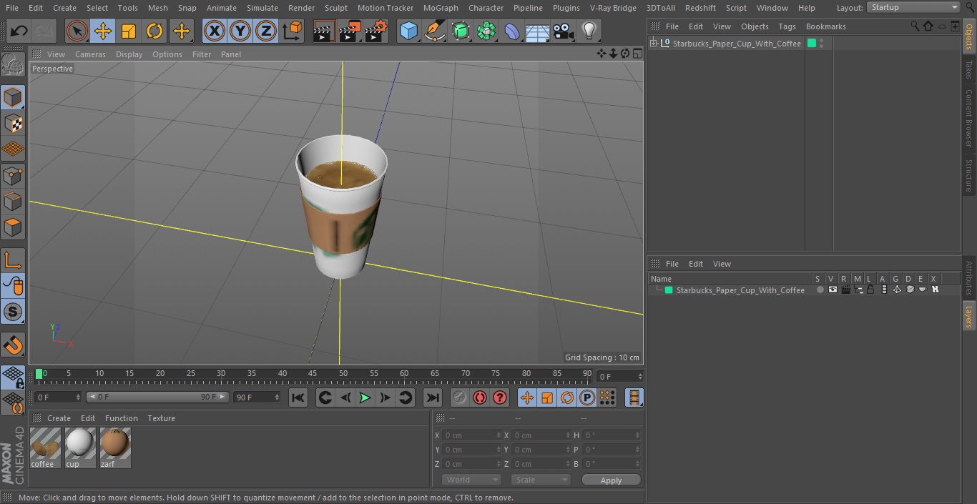Toggle rotation keyframe recording
The image size is (977, 504).
(x=567, y=397)
